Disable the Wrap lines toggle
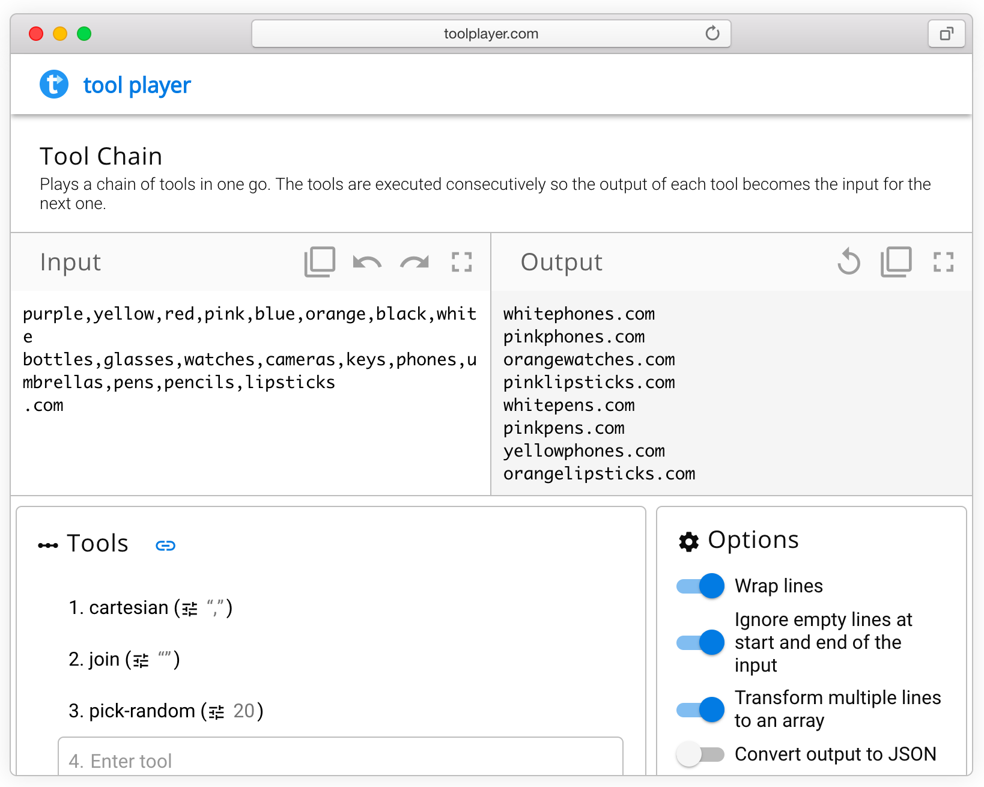The image size is (984, 787). click(699, 586)
